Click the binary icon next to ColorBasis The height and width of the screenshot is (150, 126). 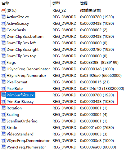tap(3, 30)
